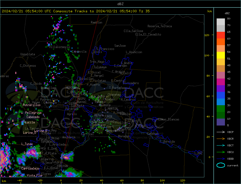
Task: Click the 80 dBZ white color swatch
Action: tap(221, 22)
